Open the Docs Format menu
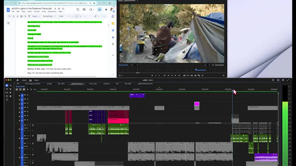Image resolution: width=296 pixels, height=166 pixels. click(37, 12)
